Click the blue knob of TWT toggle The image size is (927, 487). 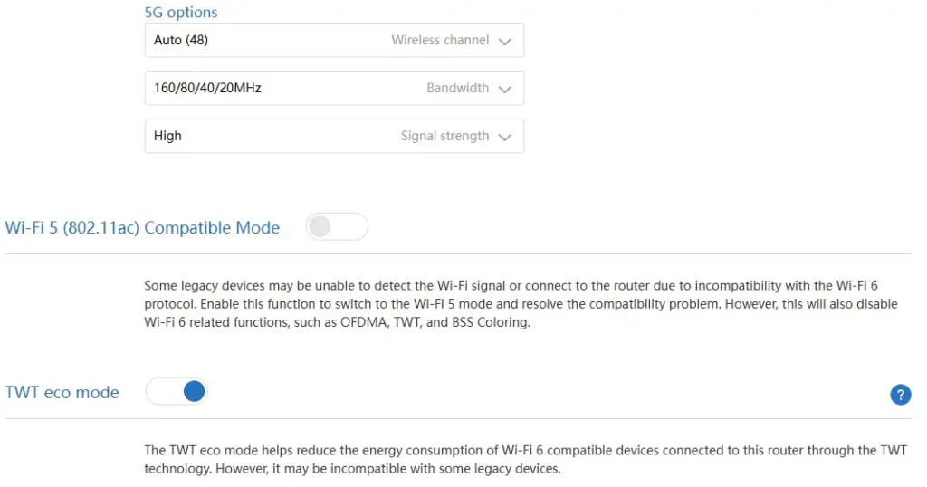pyautogui.click(x=194, y=391)
